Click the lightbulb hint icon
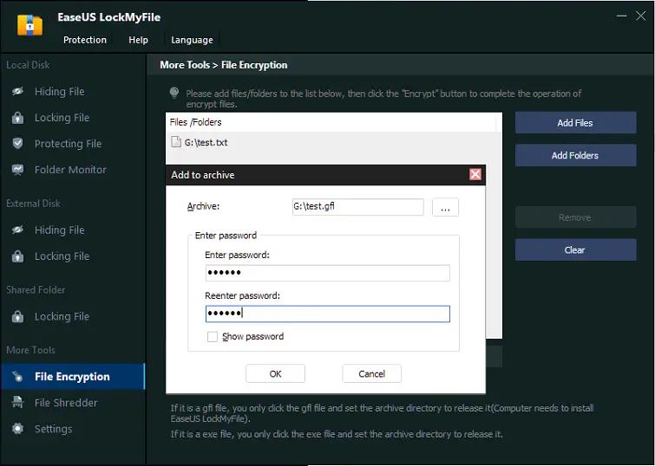 coord(174,93)
